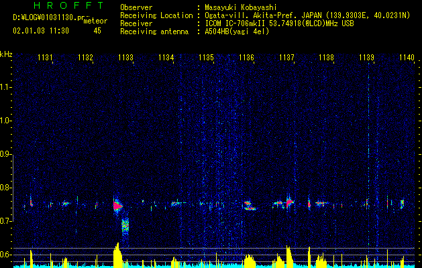Click the HROFFT title text

pos(68,5)
